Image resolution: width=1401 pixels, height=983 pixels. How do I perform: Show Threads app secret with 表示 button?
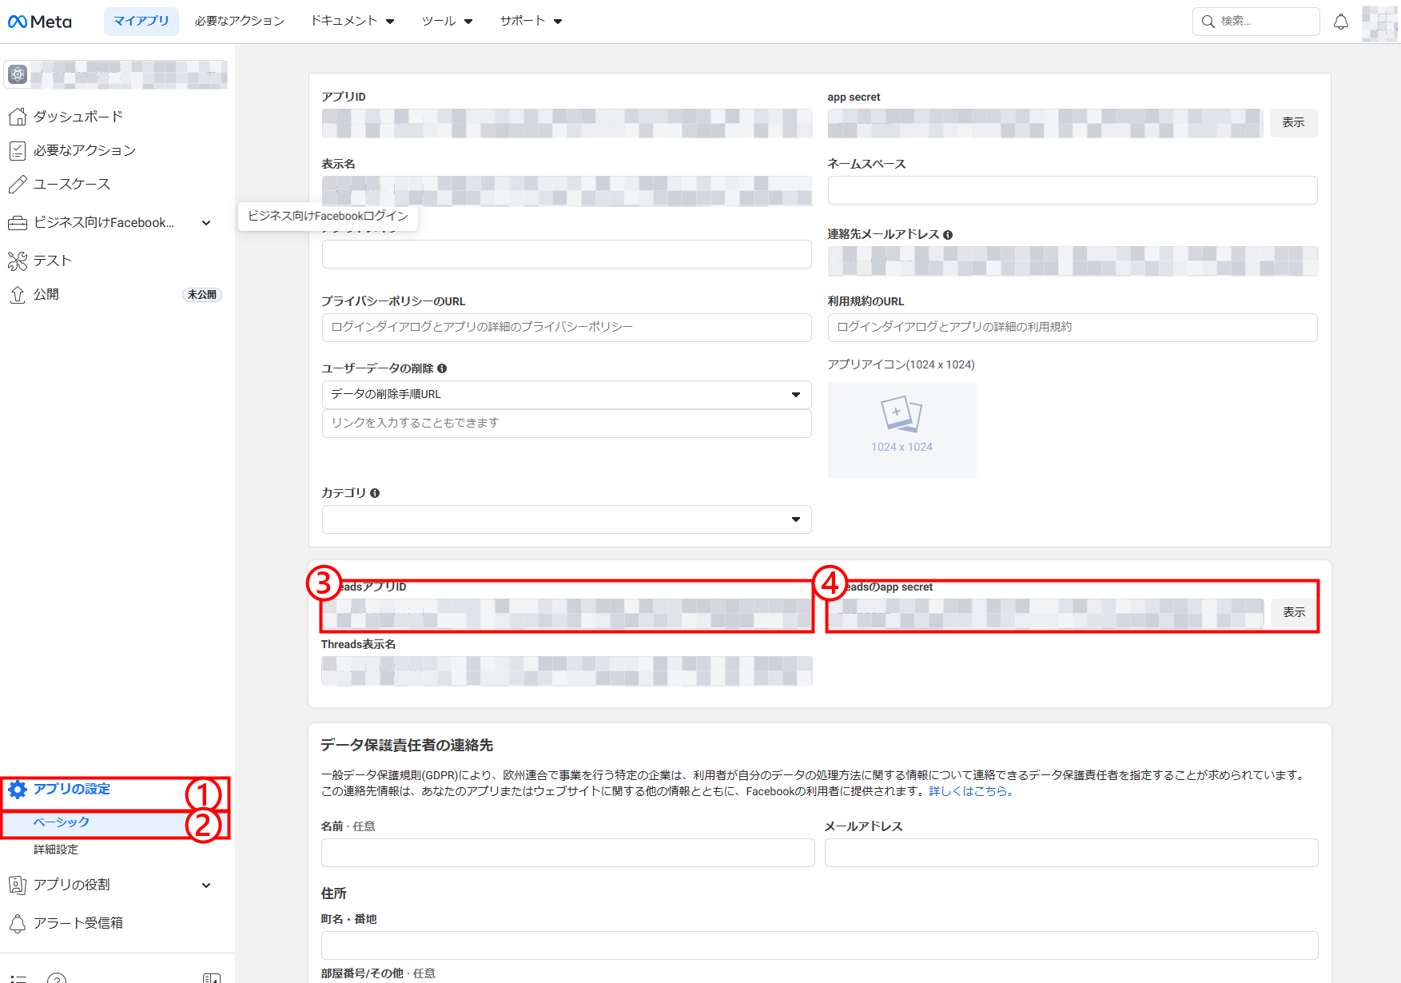[1294, 613]
